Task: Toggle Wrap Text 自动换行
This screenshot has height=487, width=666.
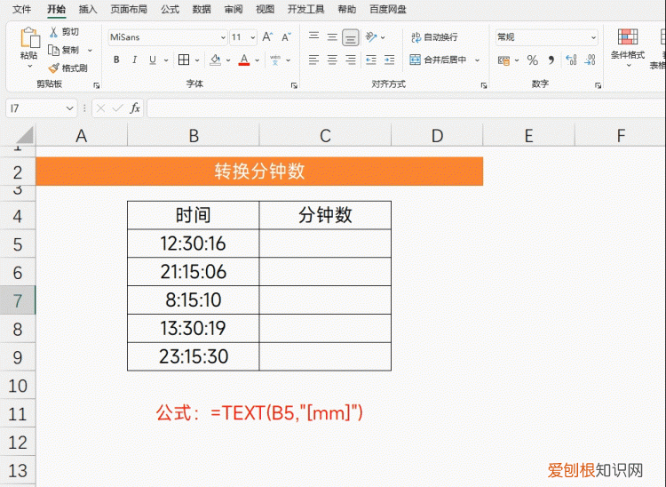Action: coord(434,37)
